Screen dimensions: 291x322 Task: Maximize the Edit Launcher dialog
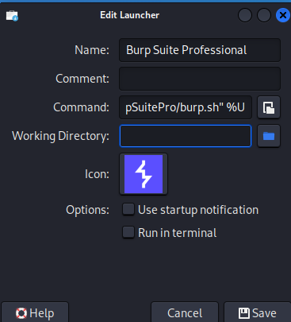click(x=264, y=15)
